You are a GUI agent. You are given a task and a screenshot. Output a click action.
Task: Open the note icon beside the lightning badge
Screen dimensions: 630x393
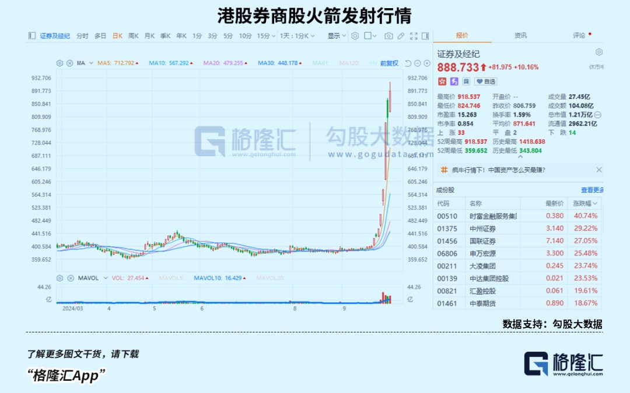pyautogui.click(x=466, y=82)
